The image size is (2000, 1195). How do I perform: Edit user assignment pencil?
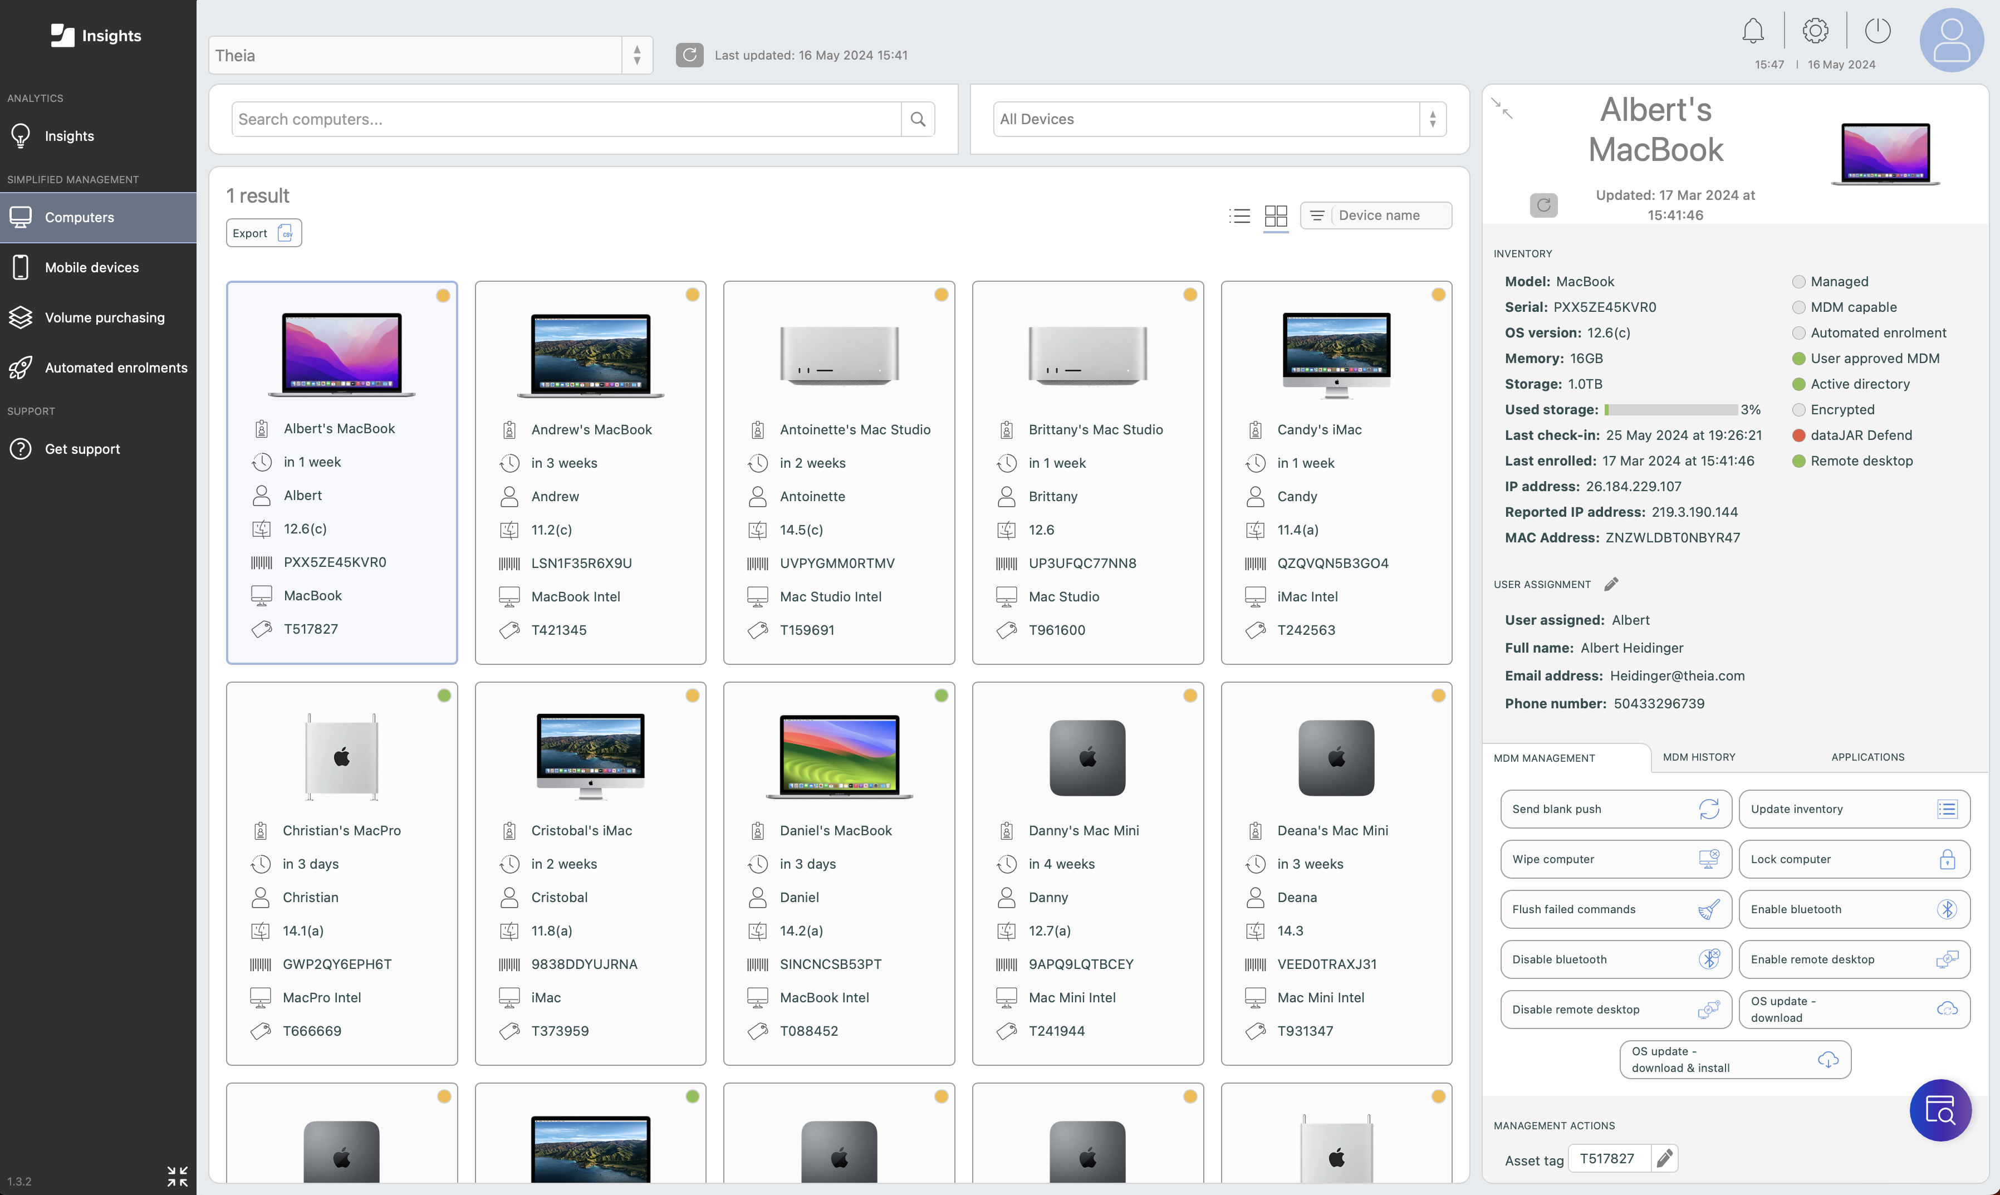(x=1611, y=584)
